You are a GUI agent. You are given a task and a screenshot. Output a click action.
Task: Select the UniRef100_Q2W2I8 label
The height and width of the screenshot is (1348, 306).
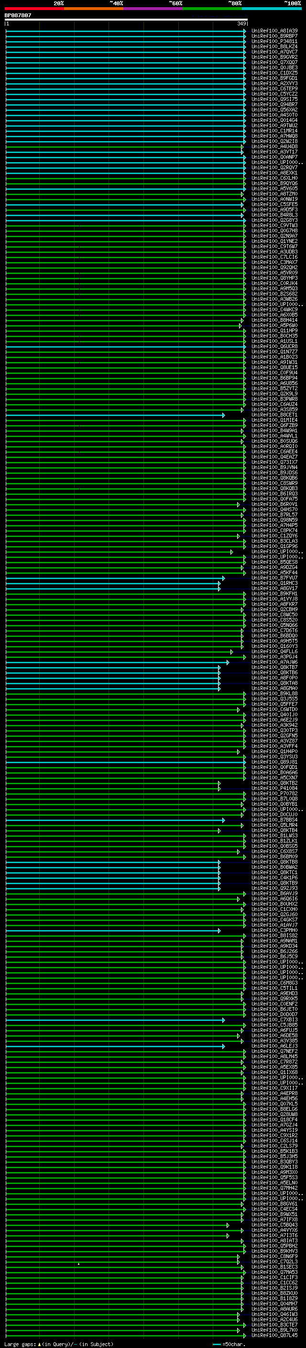click(274, 141)
